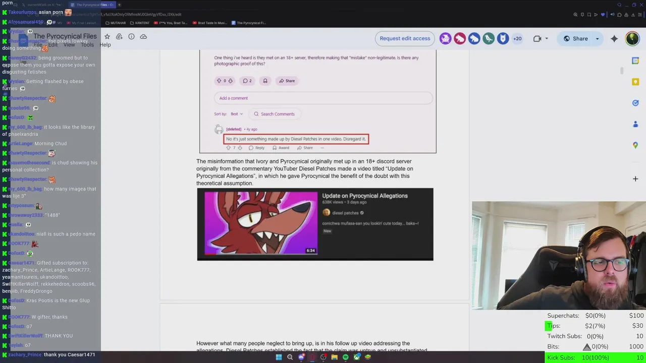Open the Windows Start menu
This screenshot has height=363, width=646.
pyautogui.click(x=279, y=357)
